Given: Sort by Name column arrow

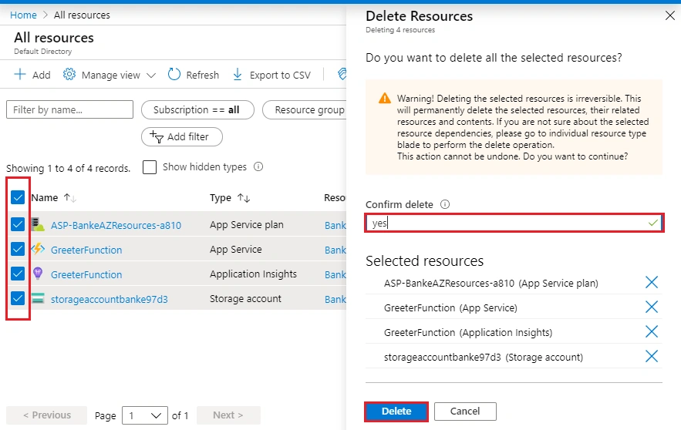Looking at the screenshot, I should pyautogui.click(x=69, y=198).
